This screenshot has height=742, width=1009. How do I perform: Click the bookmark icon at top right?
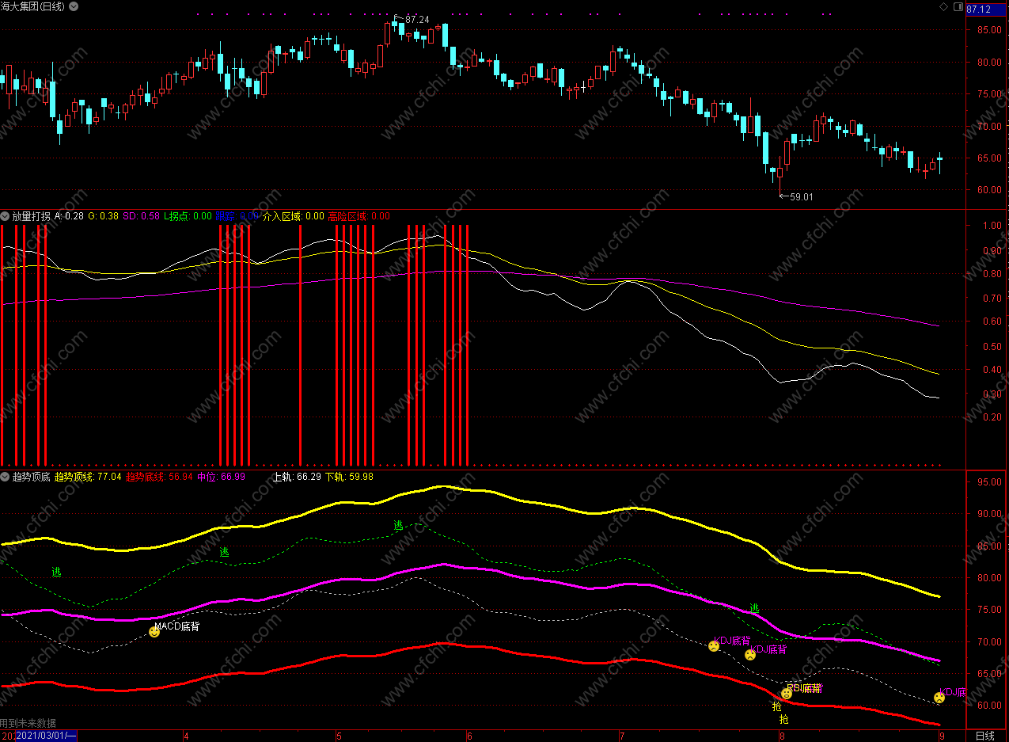tap(958, 7)
